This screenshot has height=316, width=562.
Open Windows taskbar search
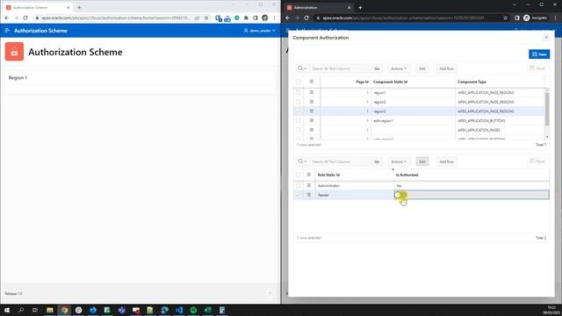click(21, 310)
